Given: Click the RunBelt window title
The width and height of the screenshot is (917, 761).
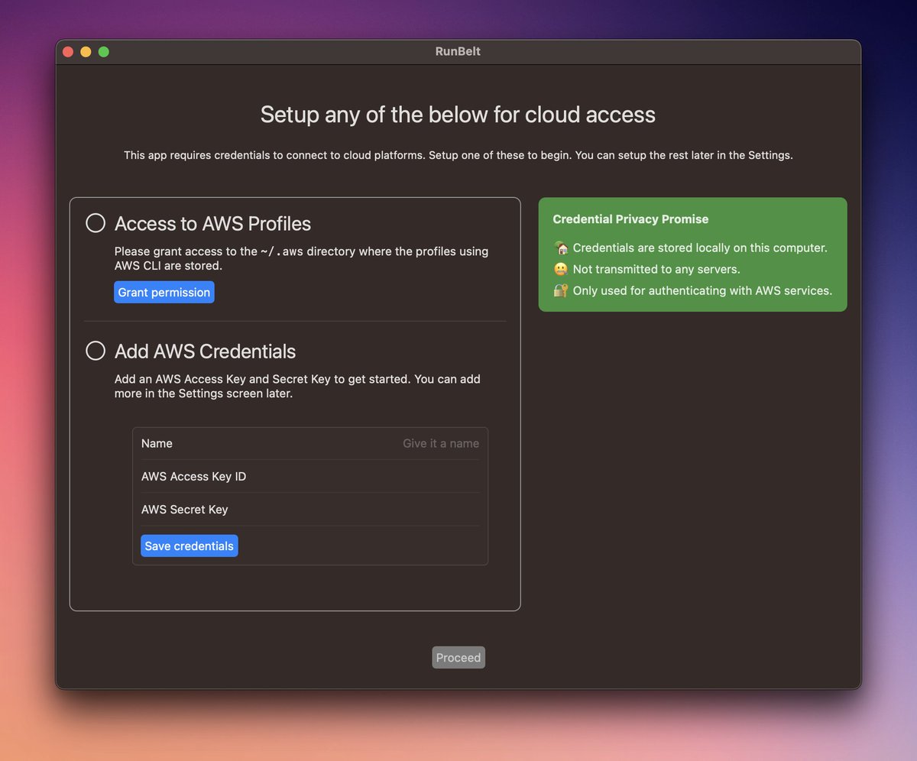Looking at the screenshot, I should click(x=458, y=52).
